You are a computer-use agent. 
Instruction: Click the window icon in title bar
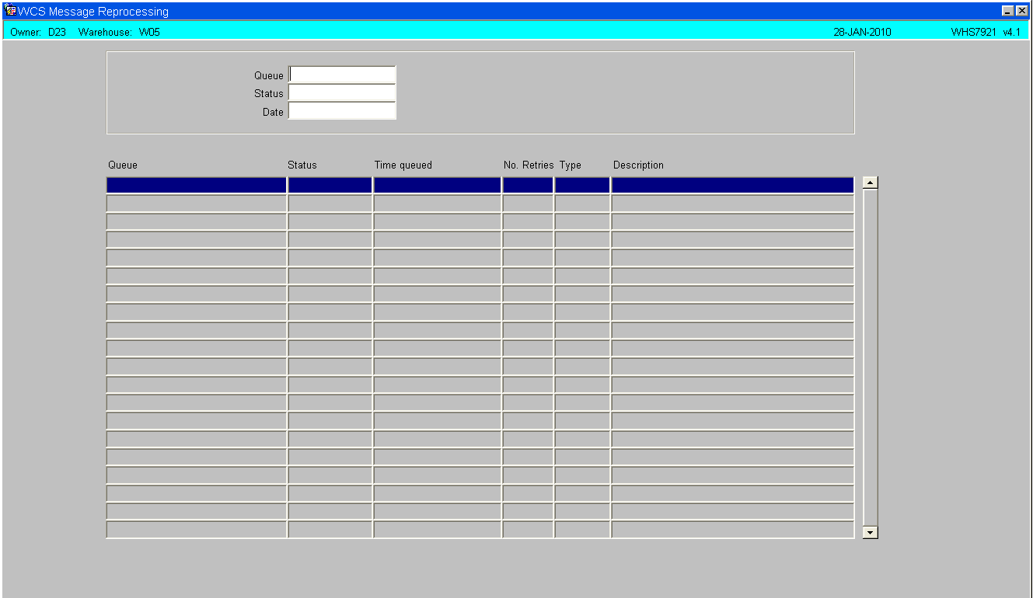[11, 11]
